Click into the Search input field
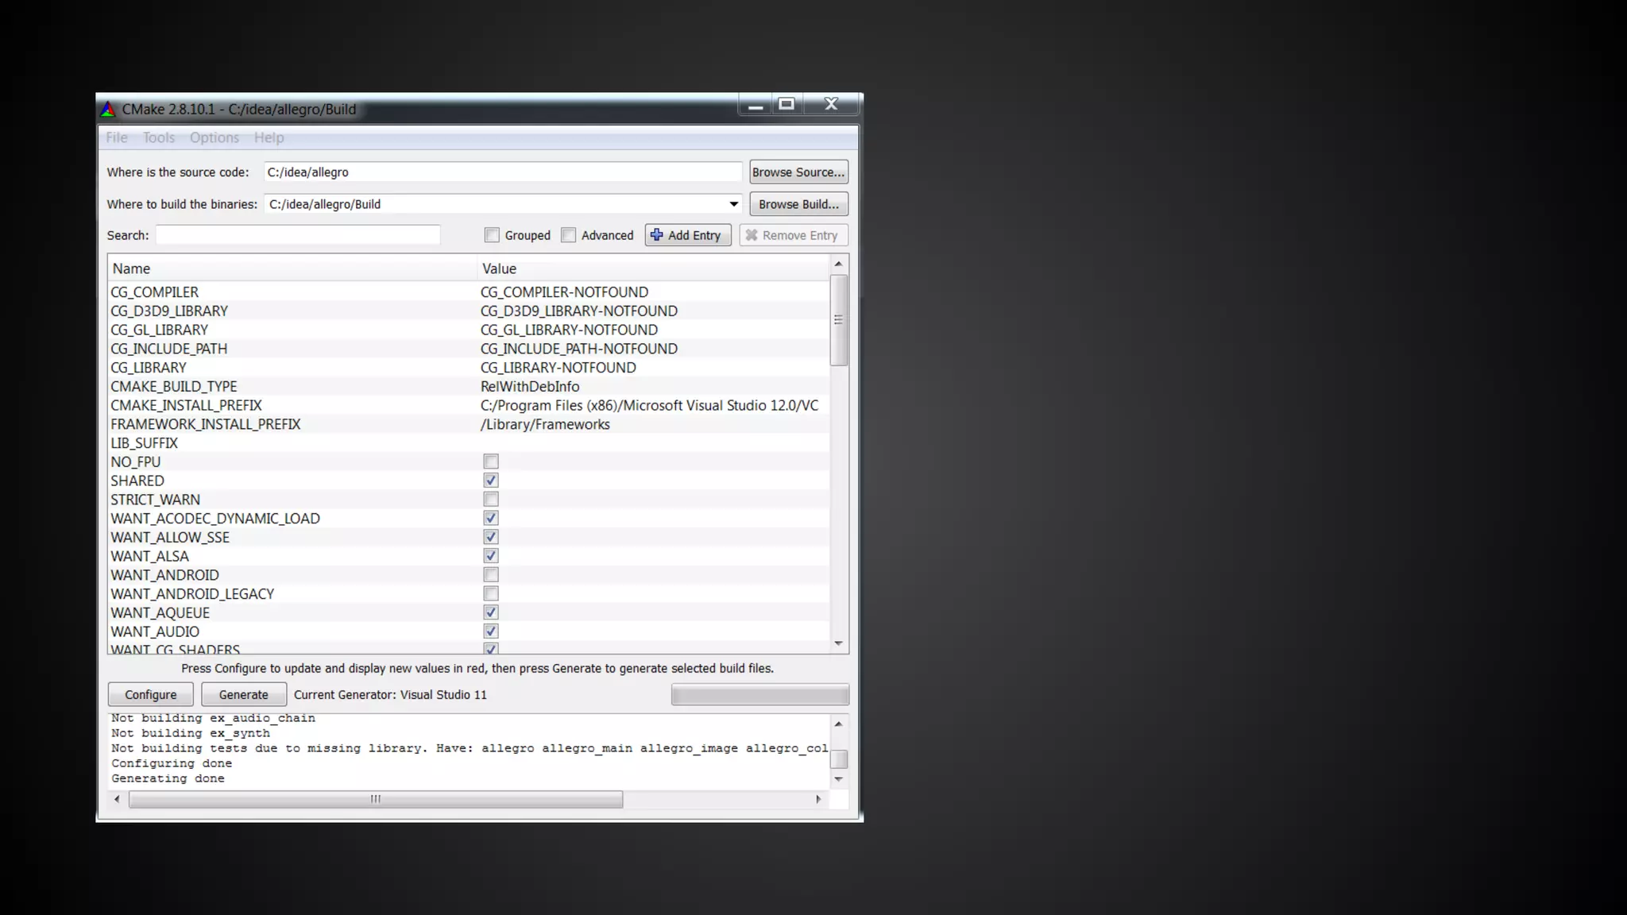Viewport: 1627px width, 915px height. coord(298,235)
